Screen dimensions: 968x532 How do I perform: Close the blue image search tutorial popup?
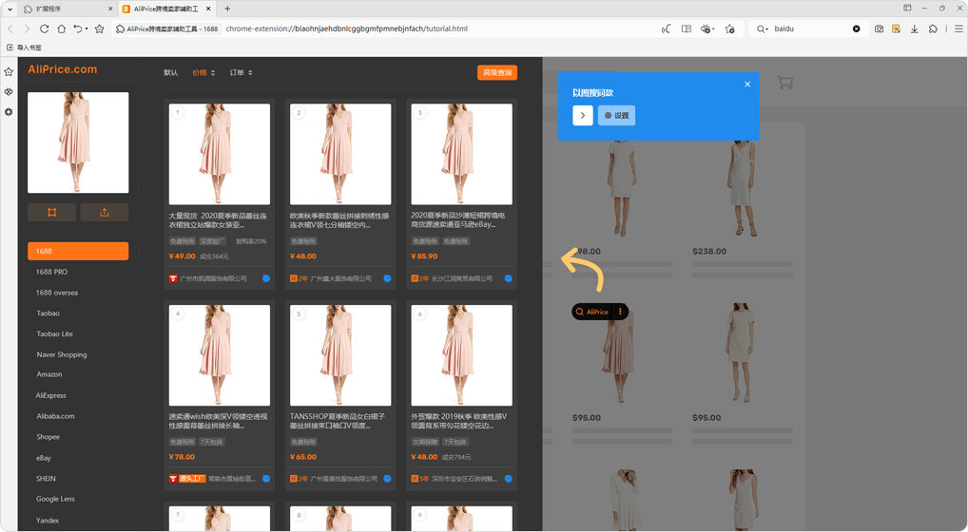point(747,85)
